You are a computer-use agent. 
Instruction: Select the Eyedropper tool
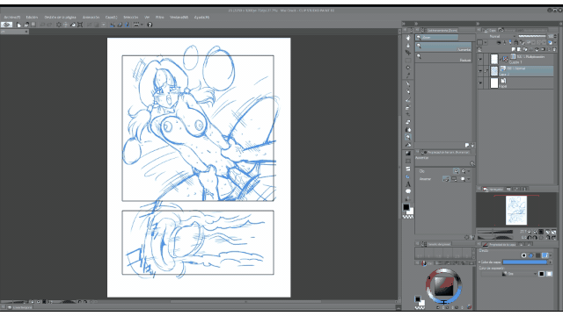click(x=408, y=75)
